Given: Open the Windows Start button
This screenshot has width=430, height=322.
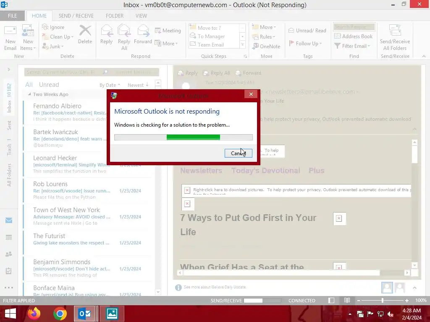Looking at the screenshot, I should pos(10,314).
